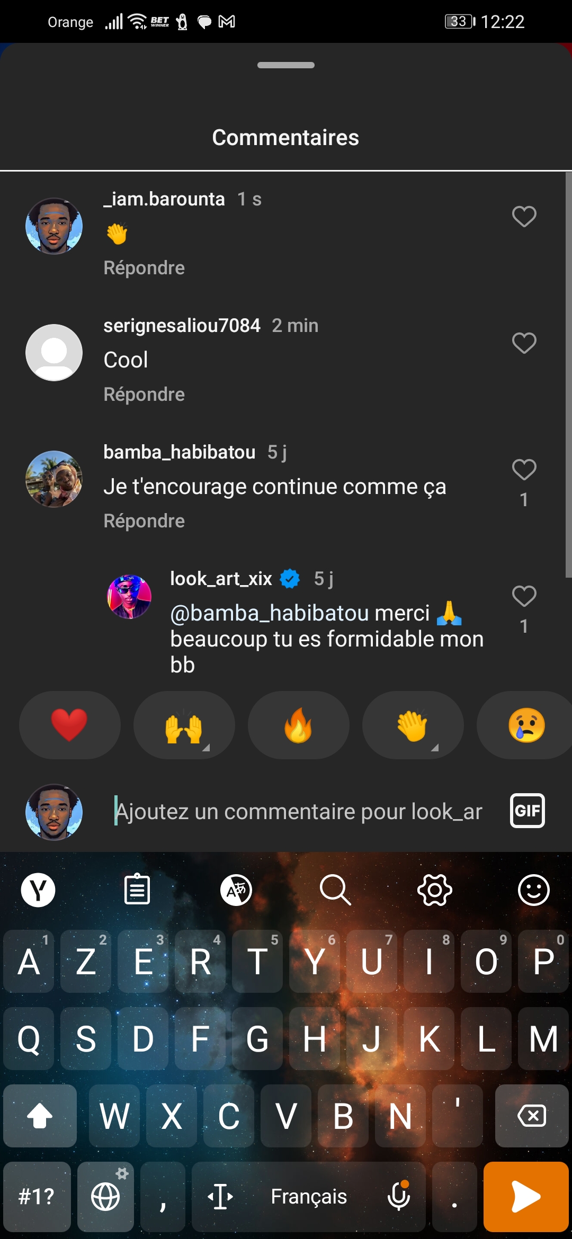
Task: Switch keyboard language with globe key
Action: [x=105, y=1197]
